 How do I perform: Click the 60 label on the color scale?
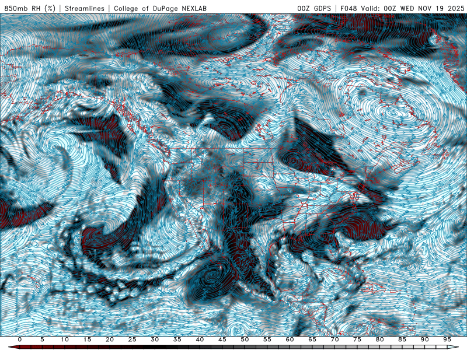pyautogui.click(x=290, y=339)
